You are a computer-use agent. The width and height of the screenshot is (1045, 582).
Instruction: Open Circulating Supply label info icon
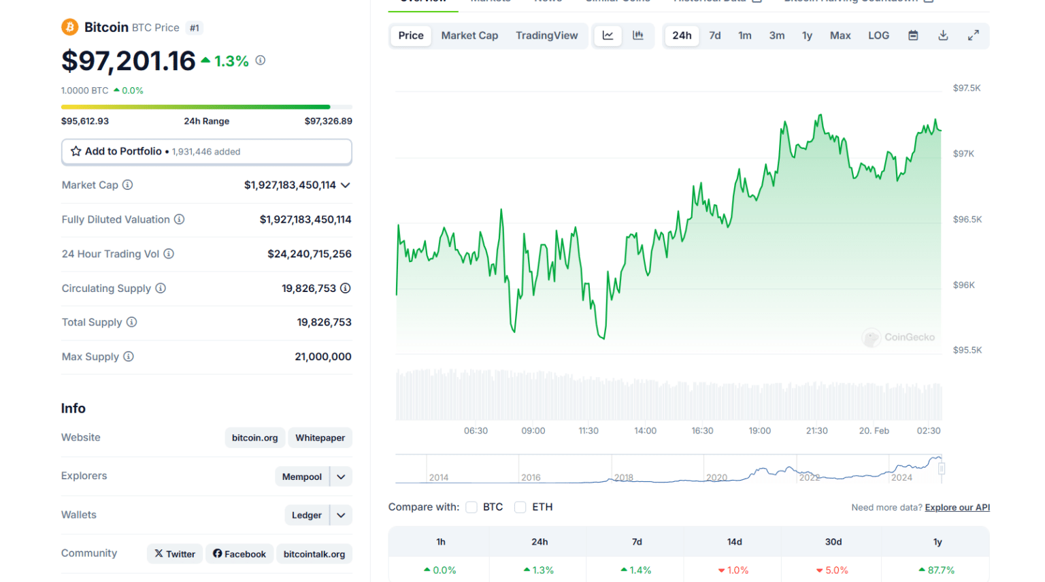(x=161, y=288)
